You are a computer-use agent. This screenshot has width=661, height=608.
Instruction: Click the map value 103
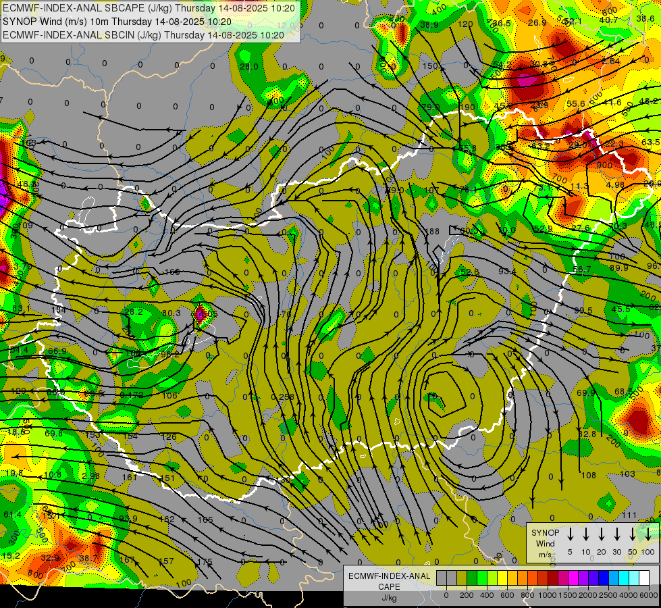(627, 474)
